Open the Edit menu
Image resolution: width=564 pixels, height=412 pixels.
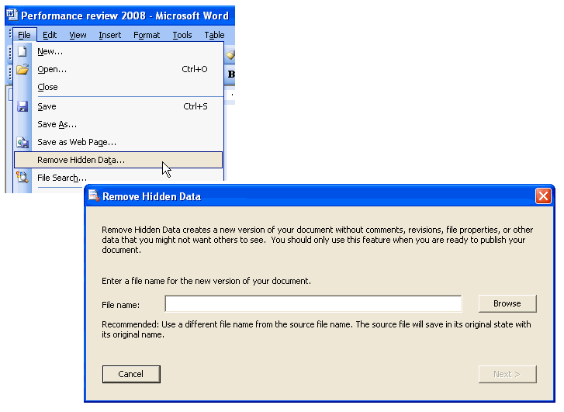point(50,35)
